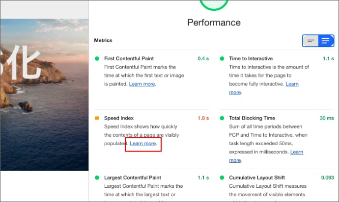Click the Performance category heading
This screenshot has height=202, width=339.
214,23
